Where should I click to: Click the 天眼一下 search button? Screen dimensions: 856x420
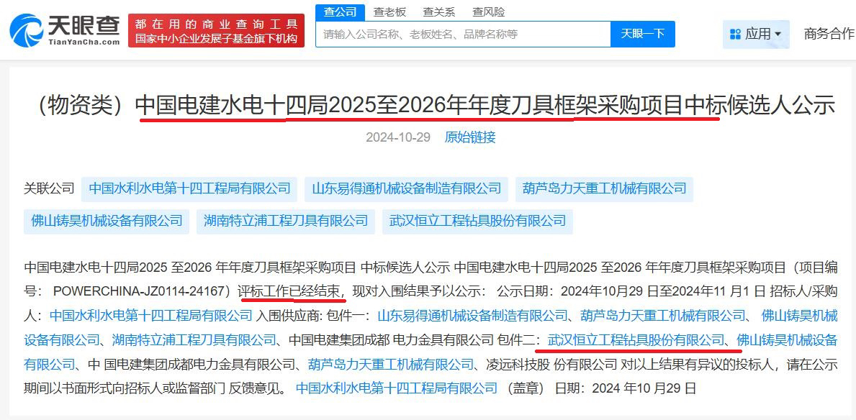(643, 34)
